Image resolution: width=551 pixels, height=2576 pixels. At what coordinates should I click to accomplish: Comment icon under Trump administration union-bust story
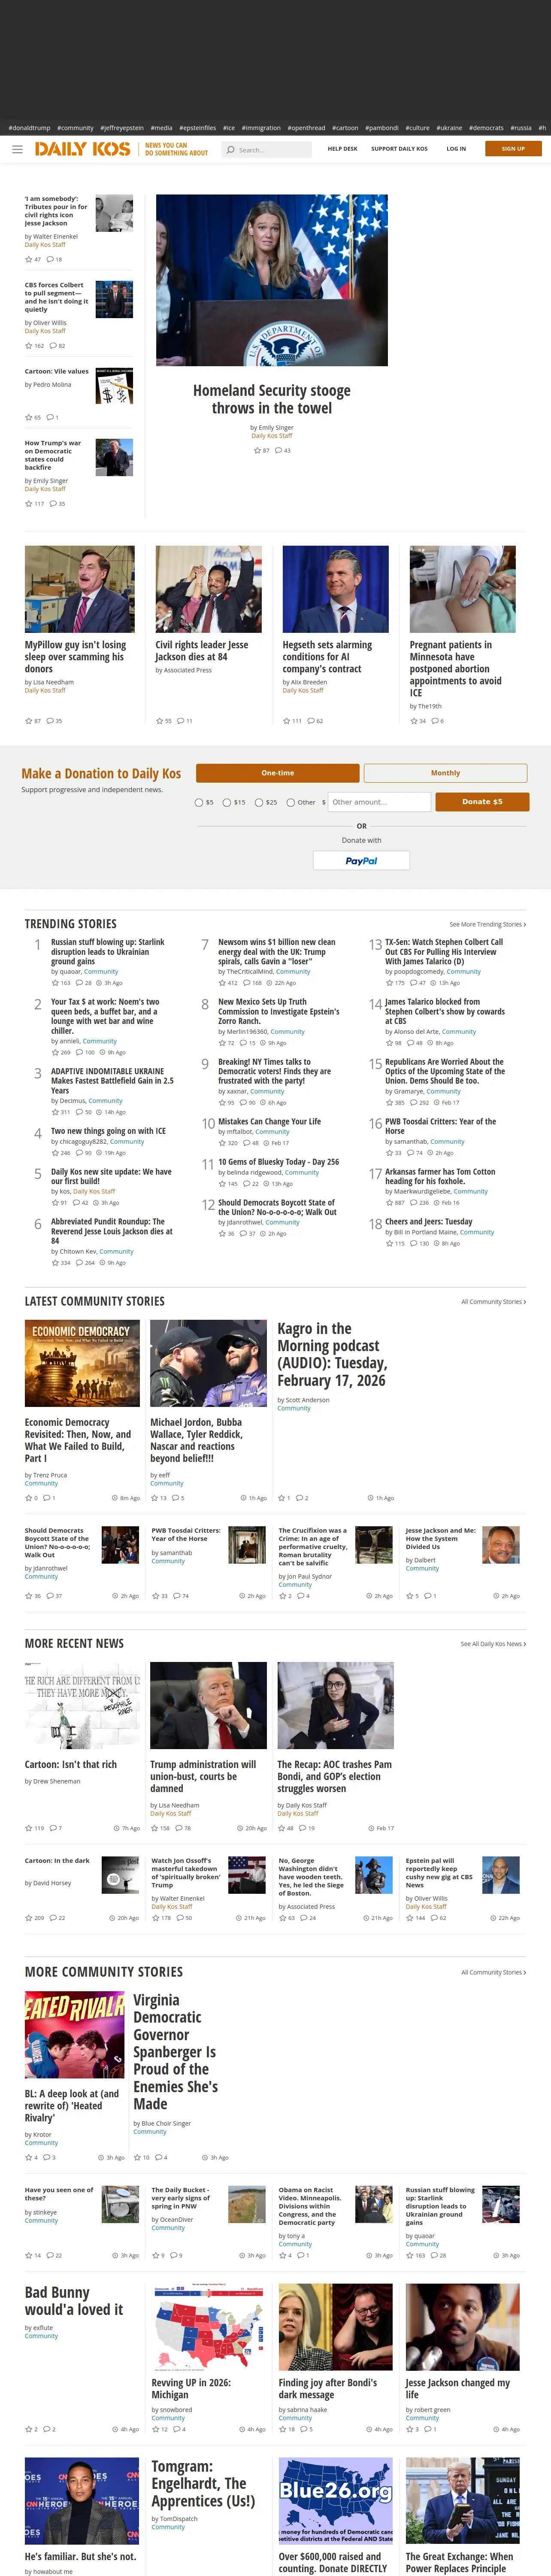(179, 1828)
